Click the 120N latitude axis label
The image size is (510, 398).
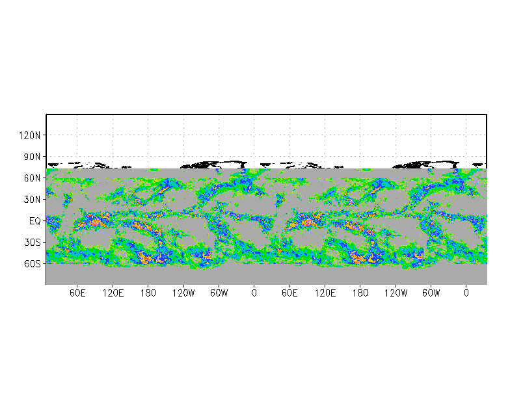click(30, 135)
